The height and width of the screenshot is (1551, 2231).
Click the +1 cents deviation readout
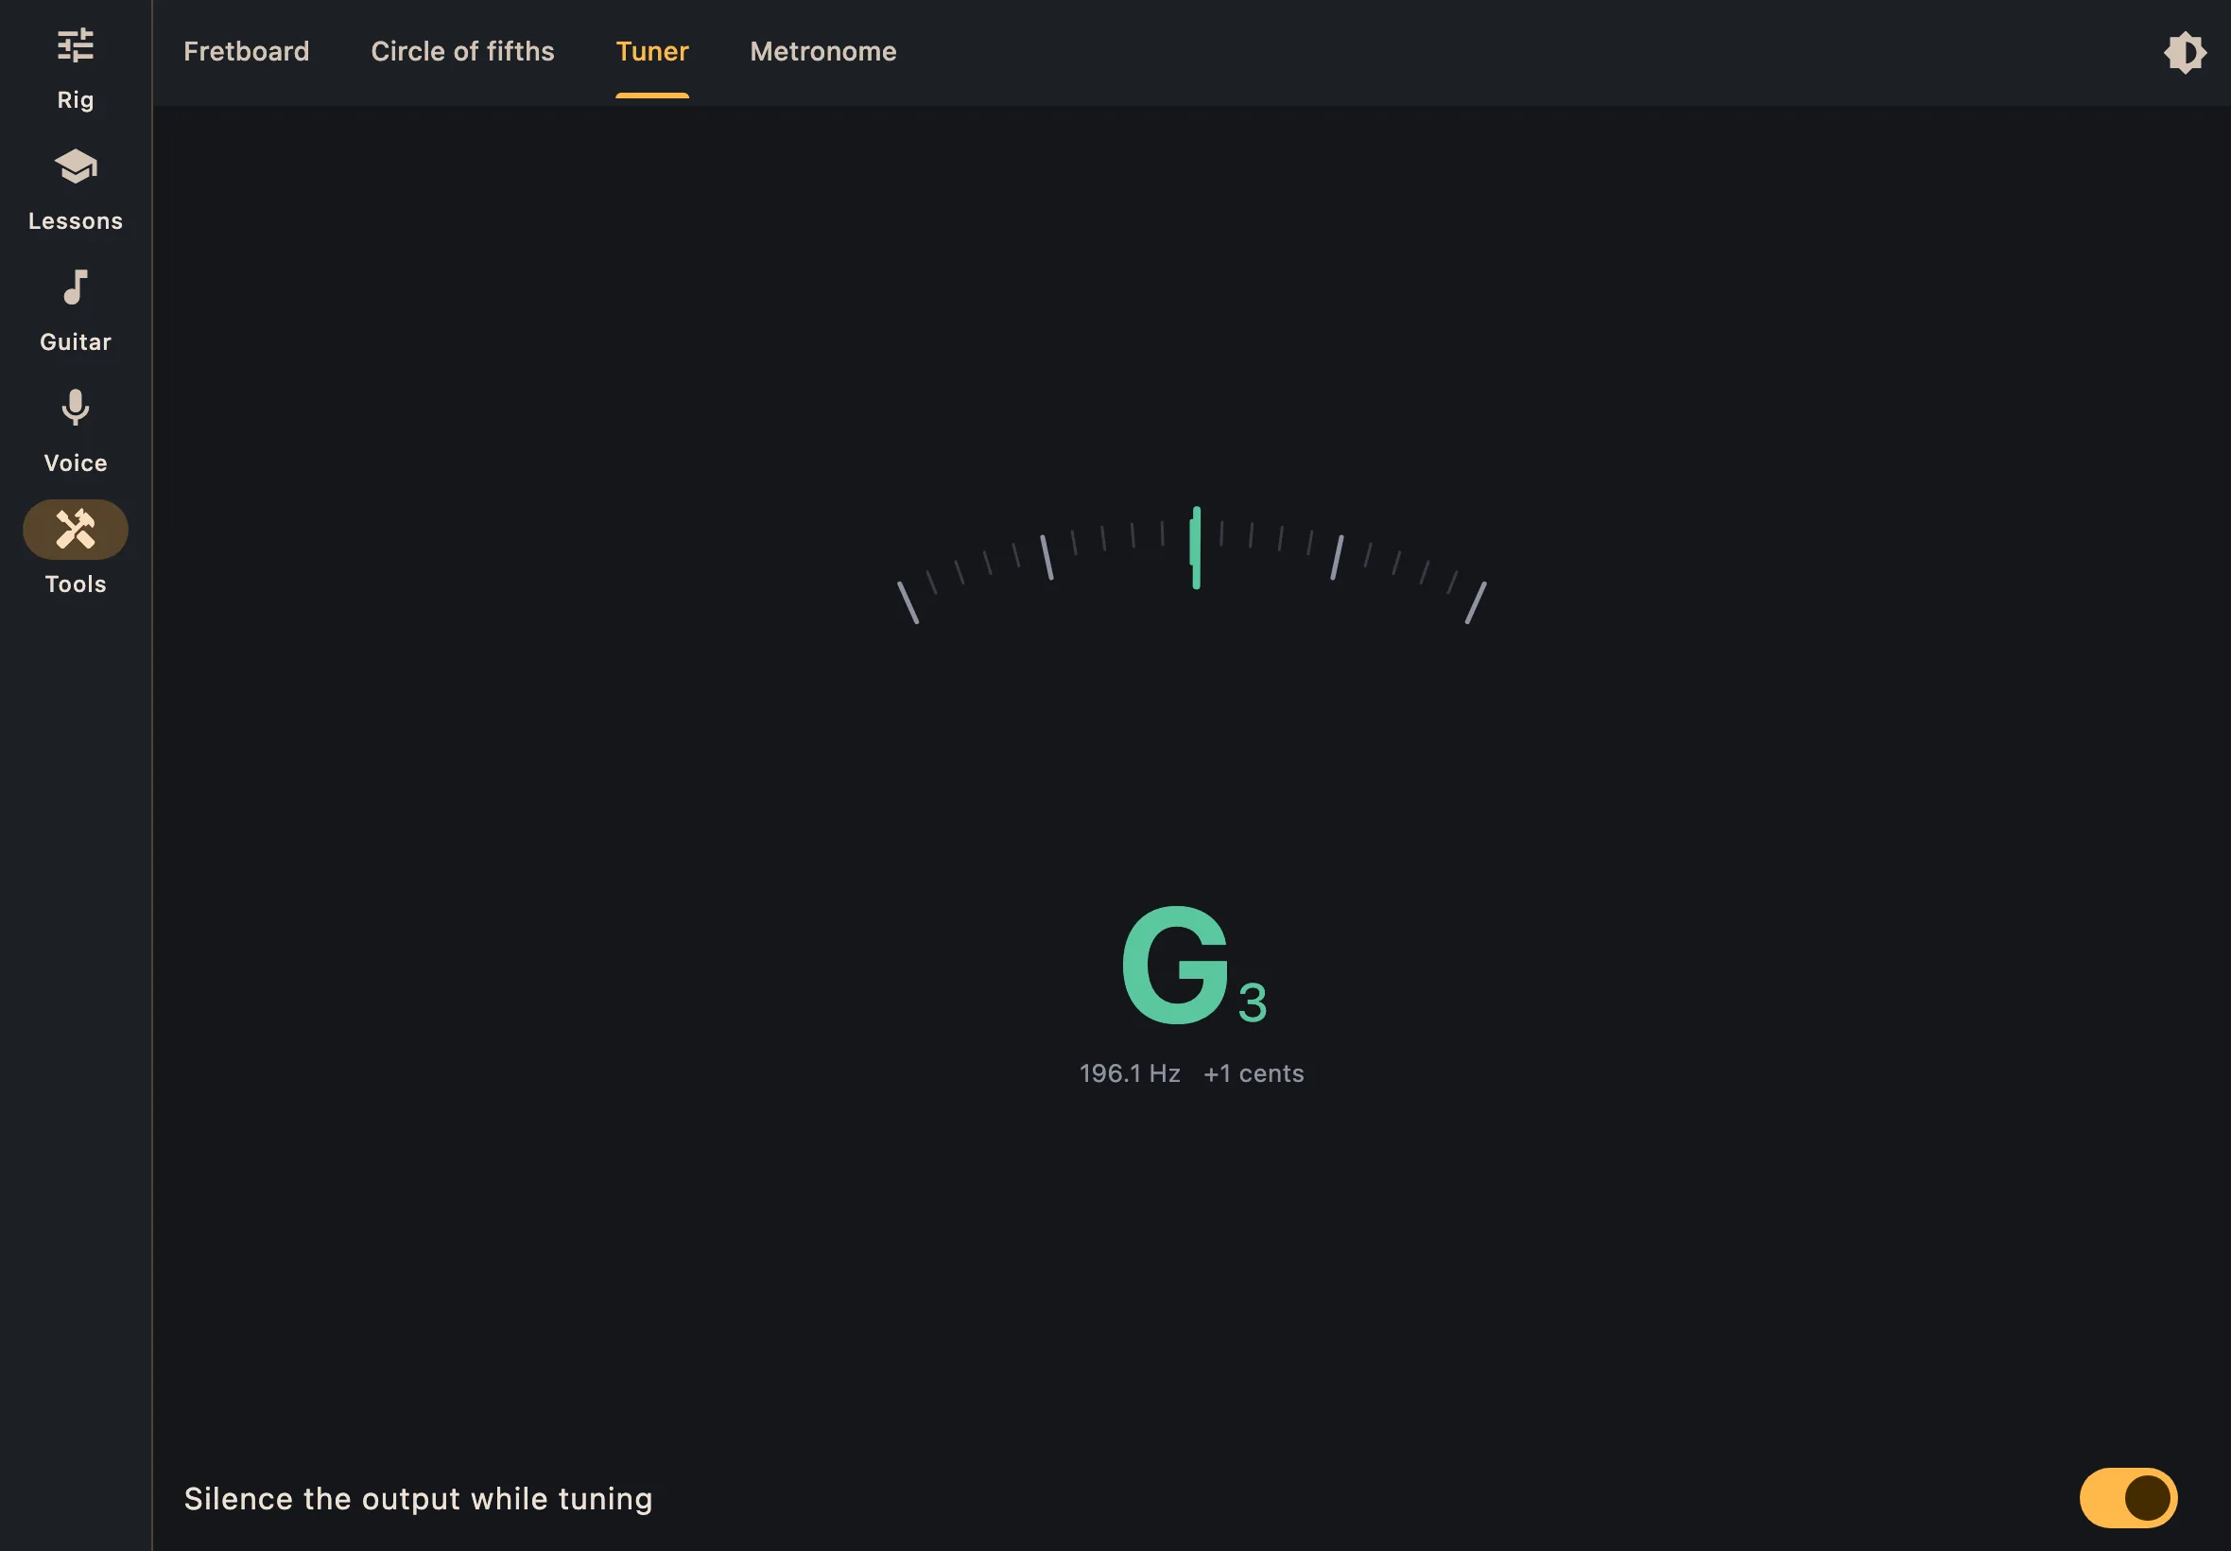pyautogui.click(x=1253, y=1073)
